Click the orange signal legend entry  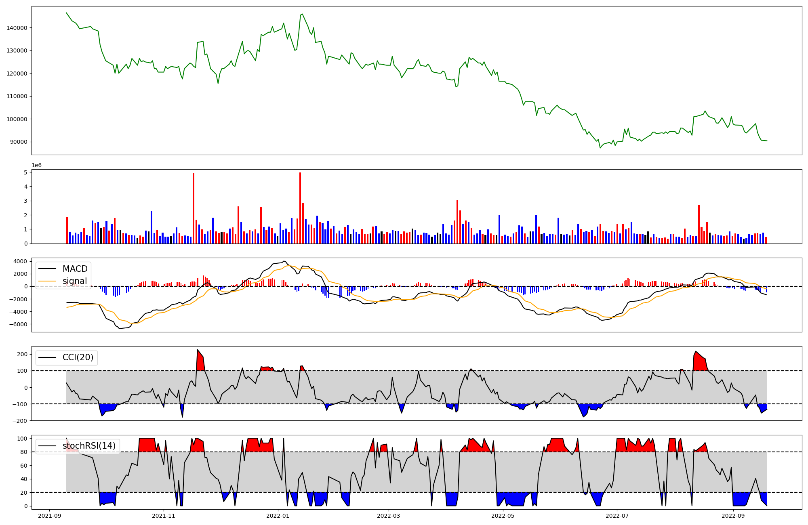75,281
